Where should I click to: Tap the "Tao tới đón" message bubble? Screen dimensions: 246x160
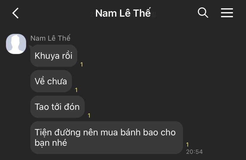[57, 107]
